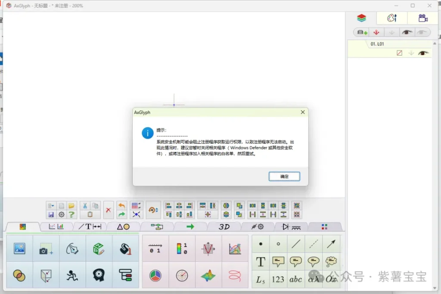Viewport: 441px width, 294px height.
Task: Open the paint palette panel tab
Action: (391, 18)
